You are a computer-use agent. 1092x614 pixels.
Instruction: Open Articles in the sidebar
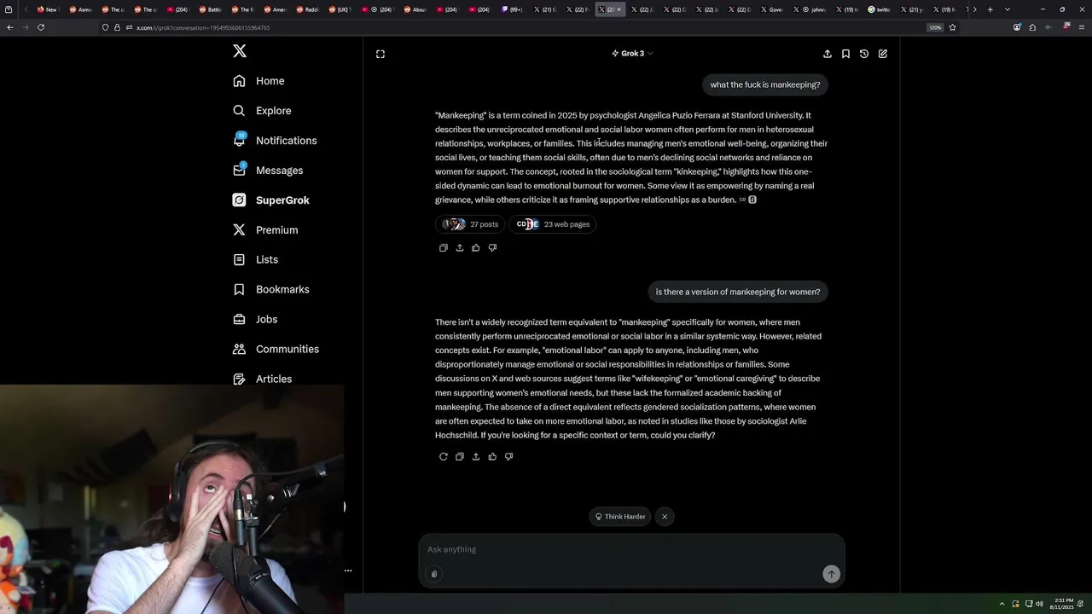[x=262, y=379]
